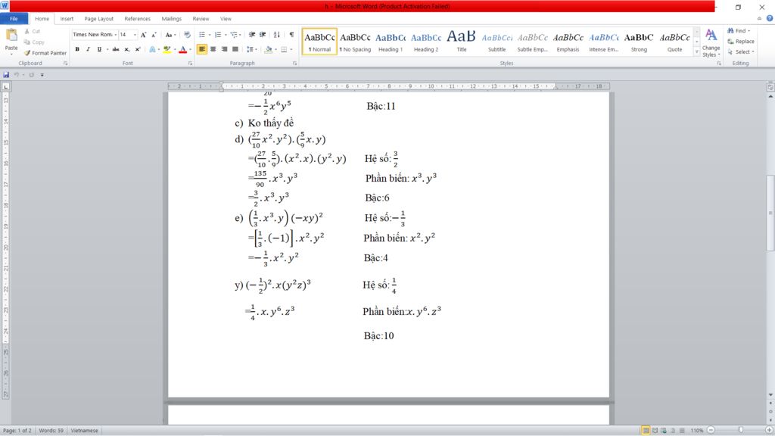Switch to the Mailings tab
Screen dimensions: 775x436
[172, 19]
